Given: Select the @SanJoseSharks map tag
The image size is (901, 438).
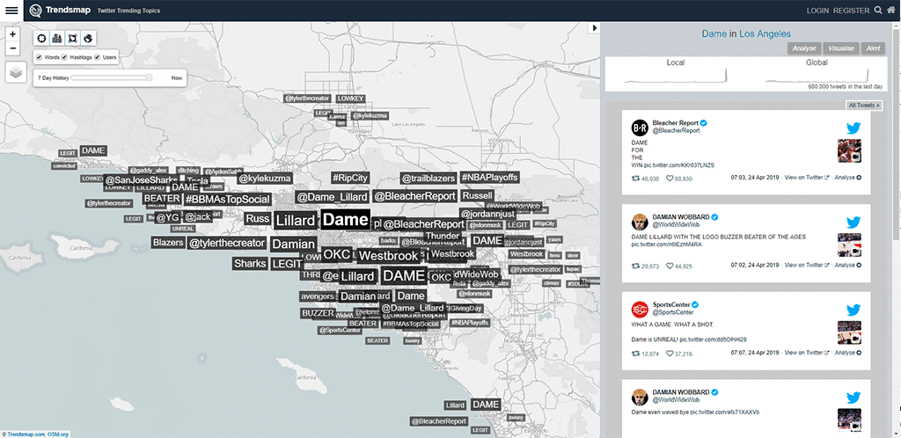Looking at the screenshot, I should click(x=142, y=180).
